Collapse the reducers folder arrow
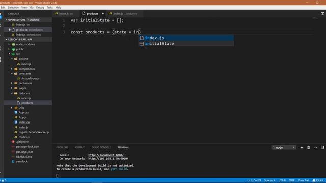326x183 pixels. 12,93
